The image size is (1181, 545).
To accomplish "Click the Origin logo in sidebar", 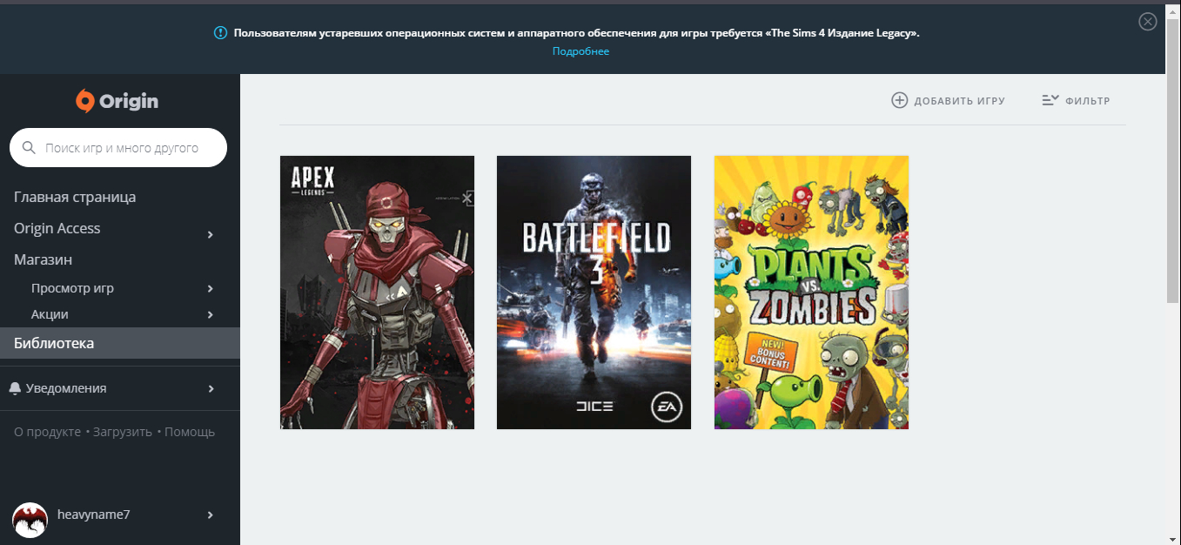I will pos(117,101).
